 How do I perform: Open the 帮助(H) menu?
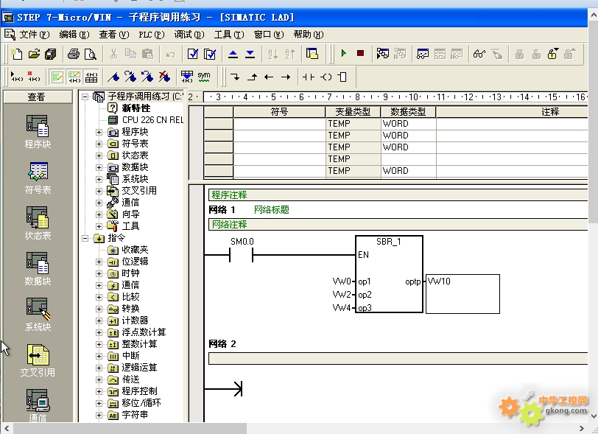tap(308, 35)
